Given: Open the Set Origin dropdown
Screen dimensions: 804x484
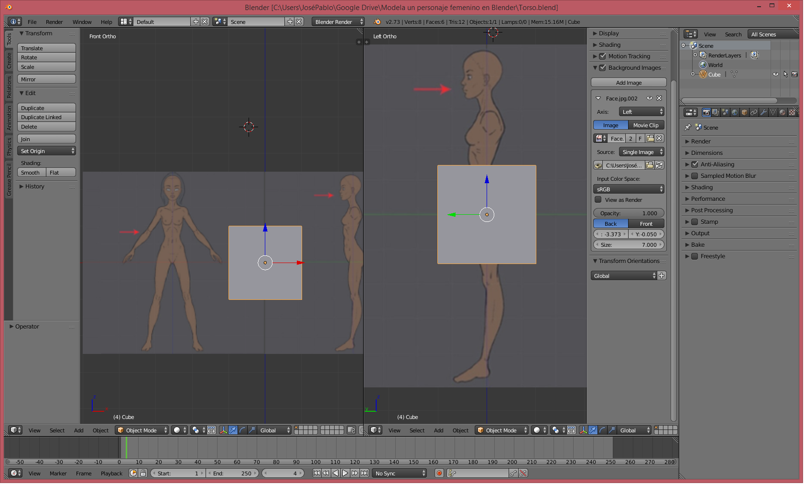Looking at the screenshot, I should 47,151.
